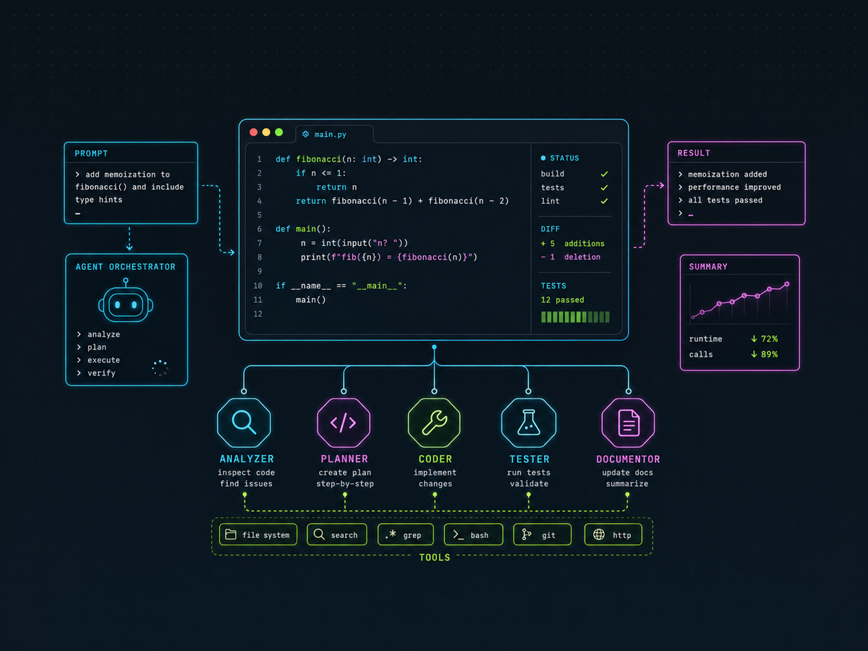Screen dimensions: 868x651
Task: Click the chevron before prompt text
Action: [78, 174]
